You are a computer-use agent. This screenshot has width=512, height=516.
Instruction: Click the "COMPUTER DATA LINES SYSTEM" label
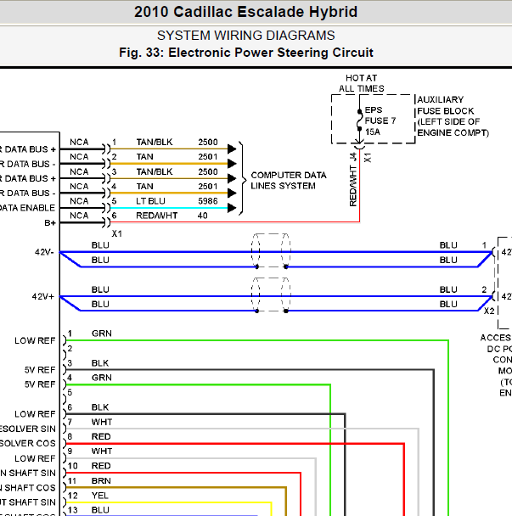coord(289,181)
